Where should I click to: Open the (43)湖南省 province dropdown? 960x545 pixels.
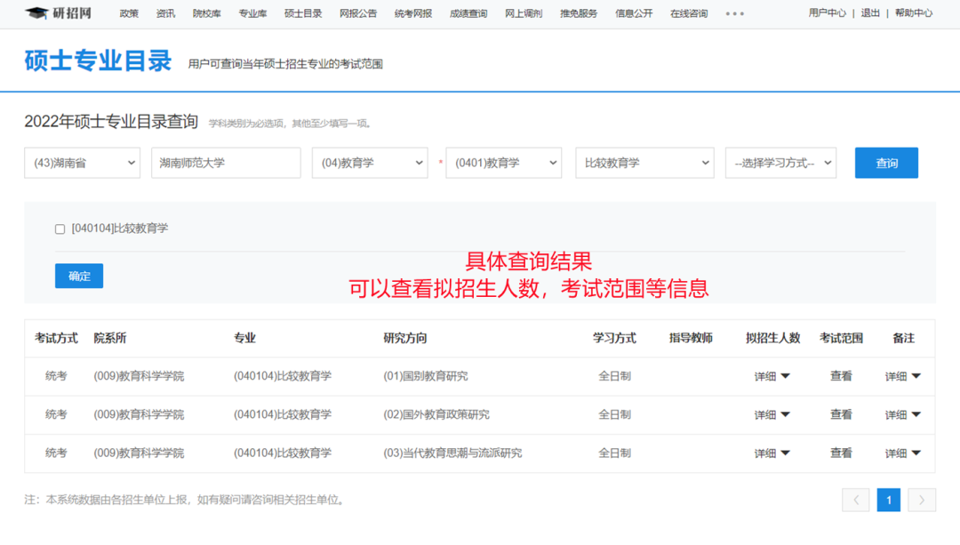tap(82, 163)
